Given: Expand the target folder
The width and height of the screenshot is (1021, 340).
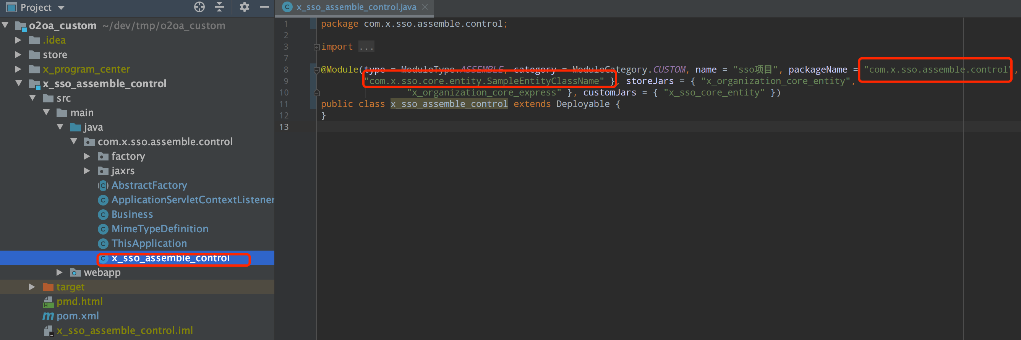Looking at the screenshot, I should click(x=32, y=287).
